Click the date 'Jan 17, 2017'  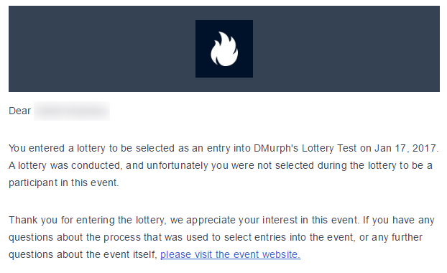[x=405, y=148]
